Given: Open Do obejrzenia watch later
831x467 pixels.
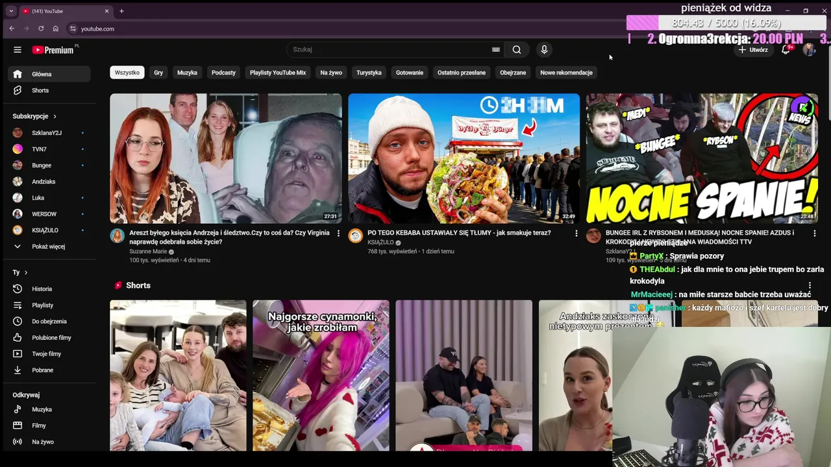Looking at the screenshot, I should 49,321.
